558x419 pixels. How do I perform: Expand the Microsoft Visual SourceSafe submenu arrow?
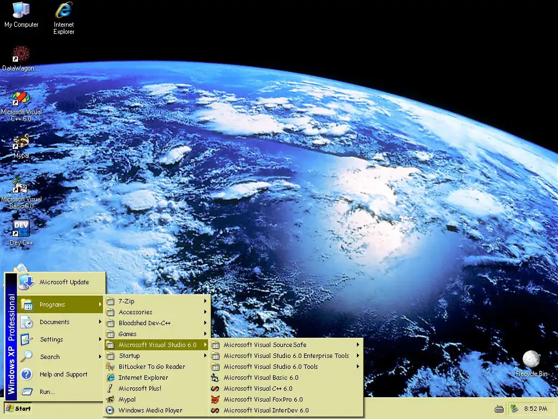357,345
